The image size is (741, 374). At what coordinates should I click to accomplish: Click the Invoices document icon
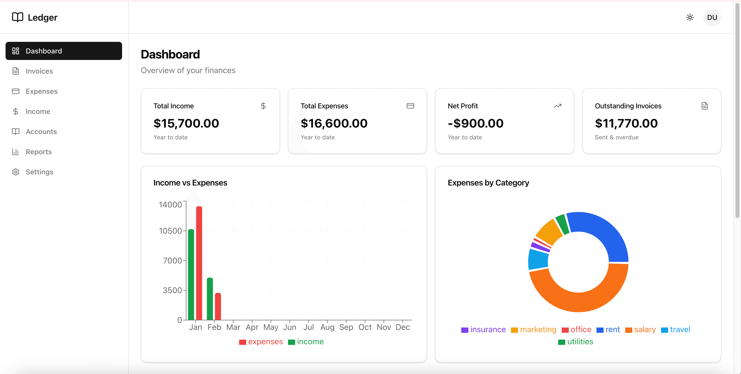point(16,71)
